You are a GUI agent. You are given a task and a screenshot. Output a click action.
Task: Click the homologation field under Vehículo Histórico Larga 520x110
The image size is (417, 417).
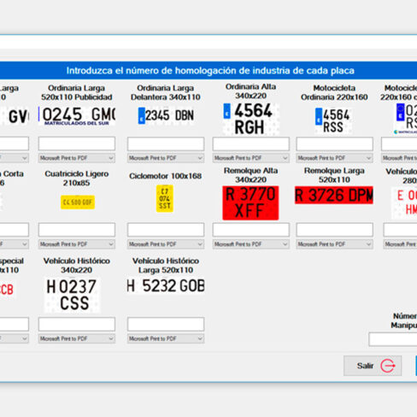(166, 325)
